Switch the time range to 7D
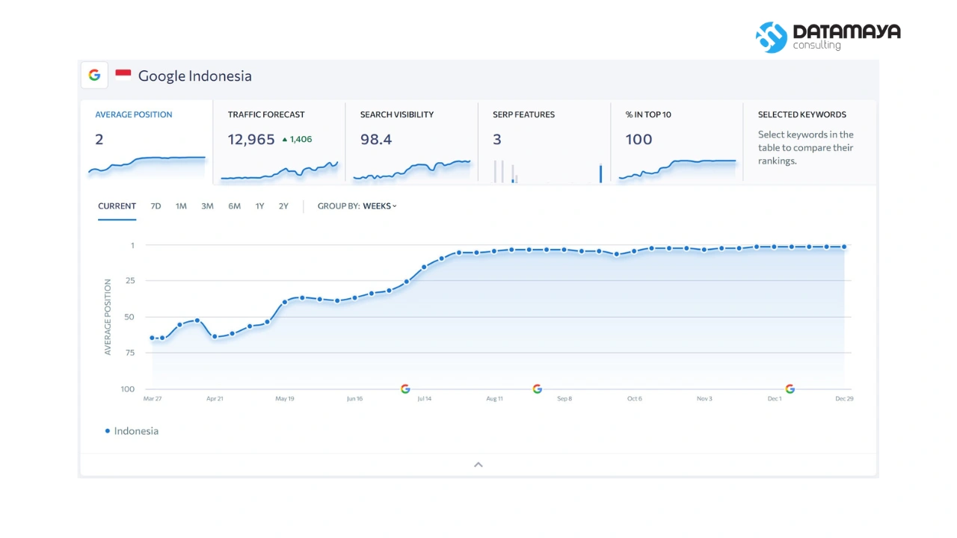 [156, 206]
